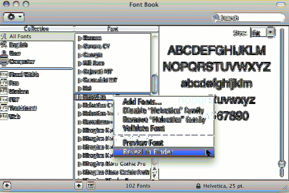Screen dimensions: 289x193
Task: Toggle the toolbar pill button in title bar
Action: (281, 5)
